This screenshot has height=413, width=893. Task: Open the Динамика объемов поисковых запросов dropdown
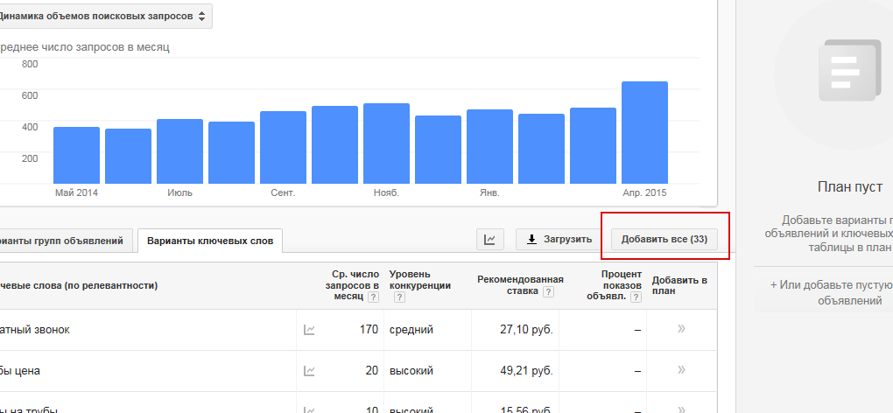tap(103, 16)
